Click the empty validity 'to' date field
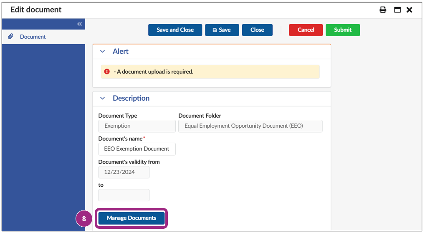This screenshot has height=235, width=425. pyautogui.click(x=124, y=195)
